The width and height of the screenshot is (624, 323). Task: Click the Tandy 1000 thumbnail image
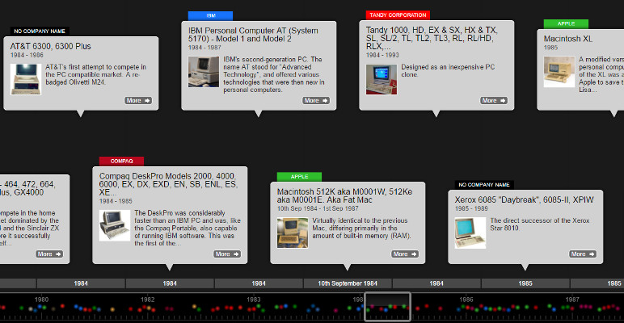382,80
